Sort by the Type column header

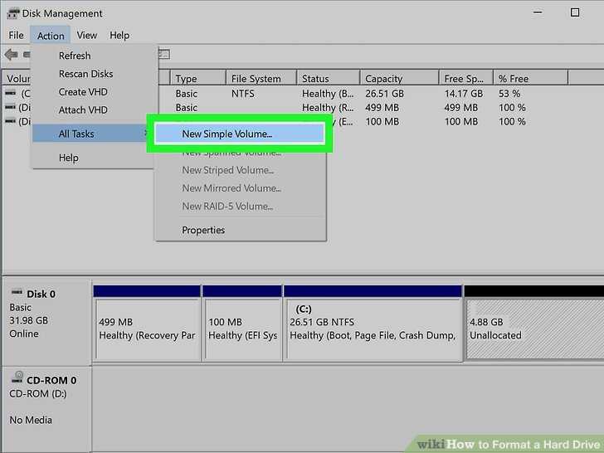(197, 79)
